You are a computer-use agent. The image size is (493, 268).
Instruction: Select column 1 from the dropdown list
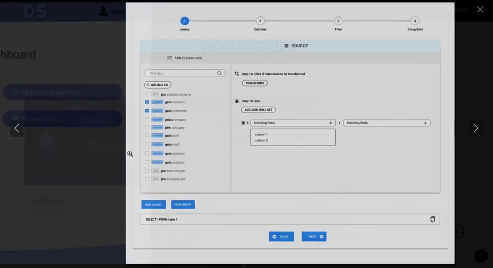click(261, 134)
